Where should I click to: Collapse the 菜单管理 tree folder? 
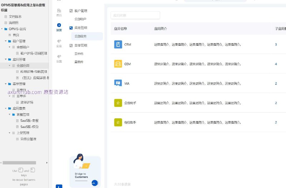(x=6, y=84)
